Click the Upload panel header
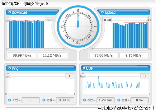Image resolution: width=156 pixels, height=112 pixels. pyautogui.click(x=124, y=12)
